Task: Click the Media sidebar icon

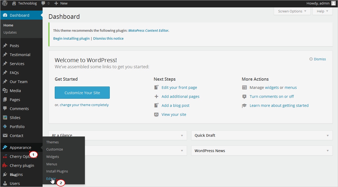Action: 5,91
